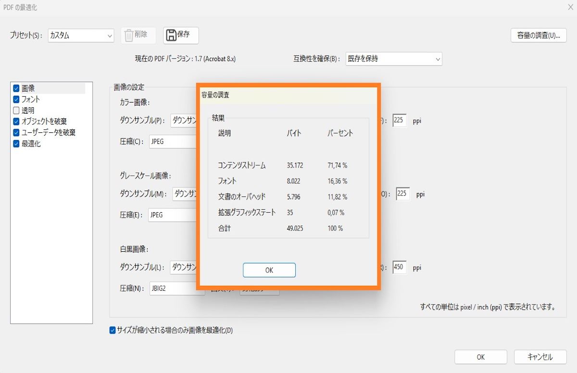Uncheck サイズが縮小される場合のみ画像を最適化
577x373 pixels.
pyautogui.click(x=113, y=331)
